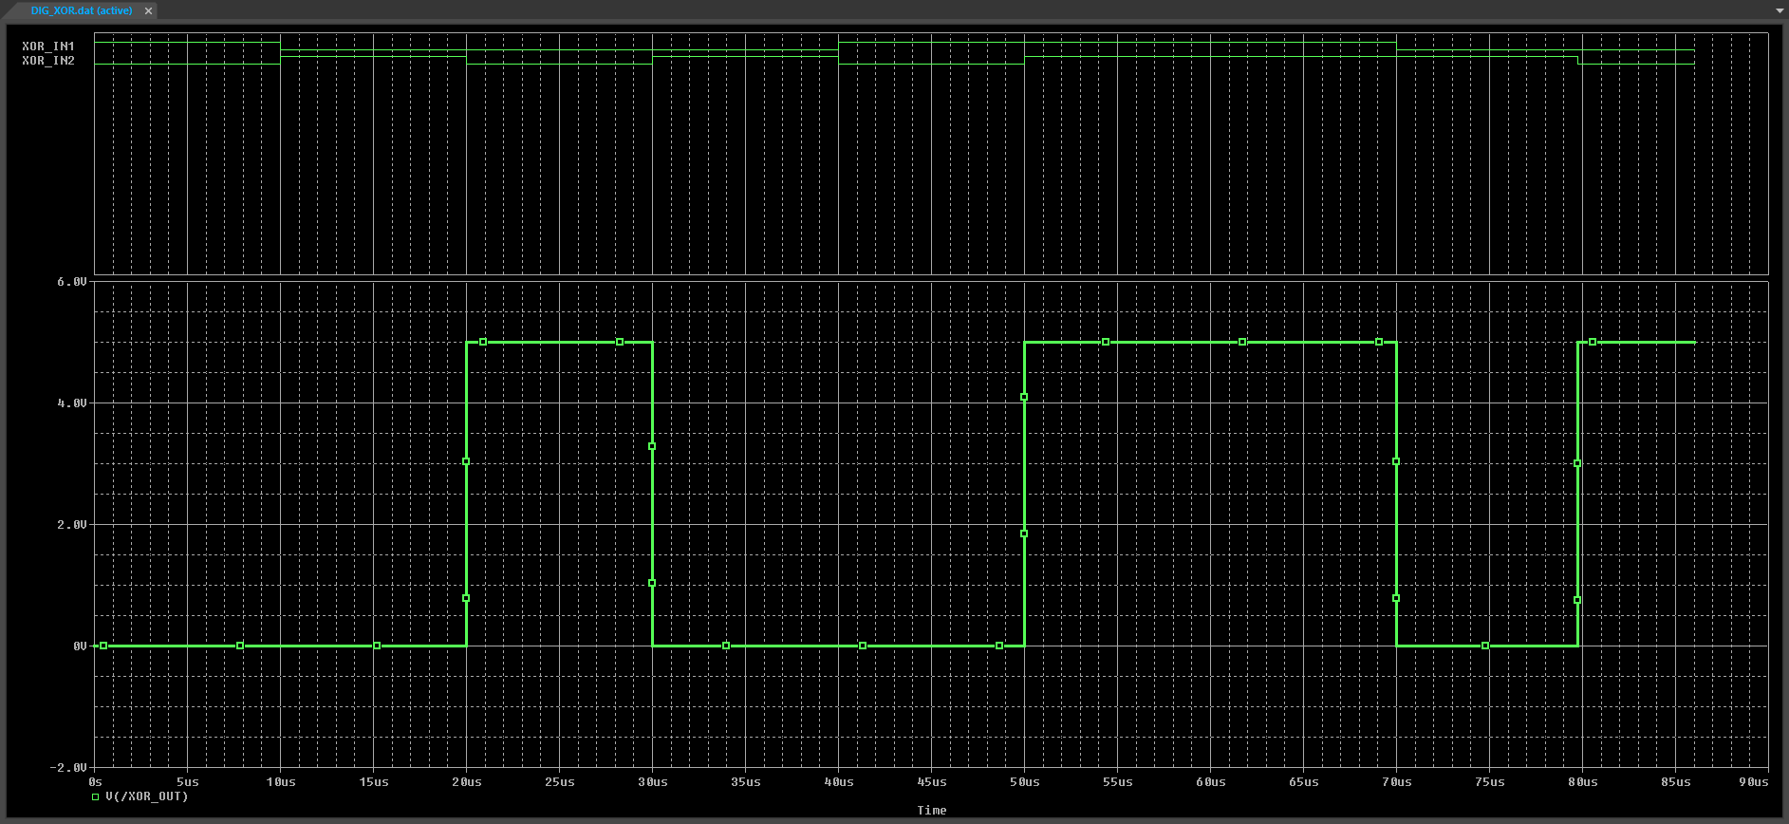
Task: Click the 4.0V y-axis label
Action: coord(71,403)
